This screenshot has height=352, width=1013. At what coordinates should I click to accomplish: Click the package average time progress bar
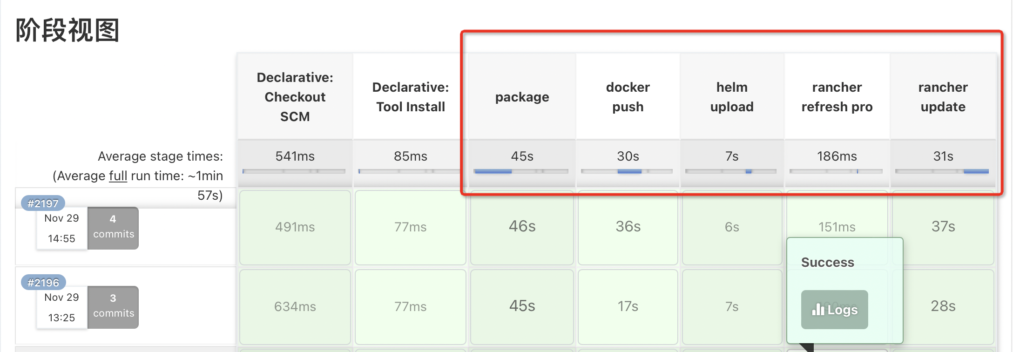pyautogui.click(x=521, y=171)
